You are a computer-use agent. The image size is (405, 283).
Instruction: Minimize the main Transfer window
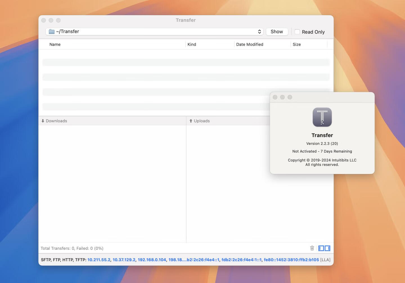51,20
